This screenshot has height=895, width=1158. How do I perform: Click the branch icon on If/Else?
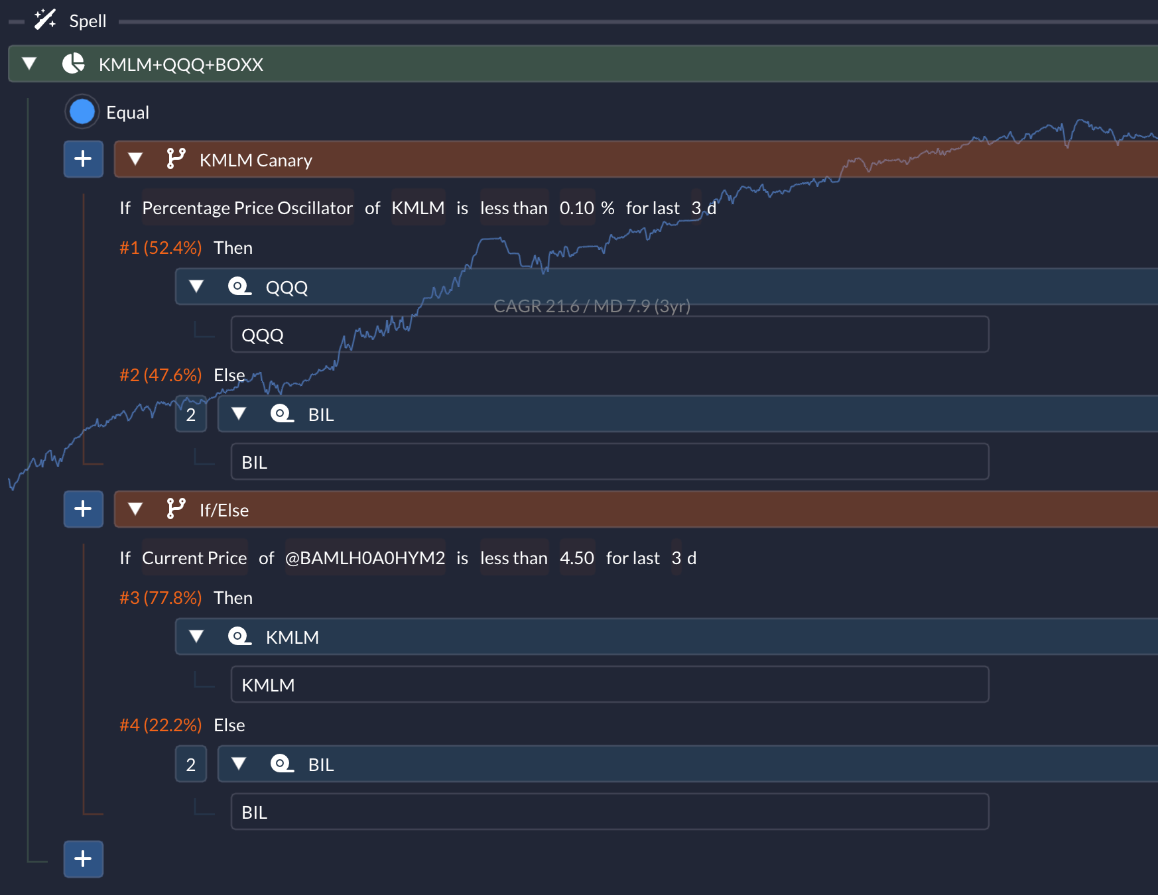point(176,508)
